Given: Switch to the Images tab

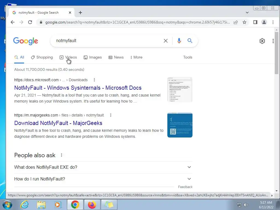Looking at the screenshot, I should pos(93,57).
